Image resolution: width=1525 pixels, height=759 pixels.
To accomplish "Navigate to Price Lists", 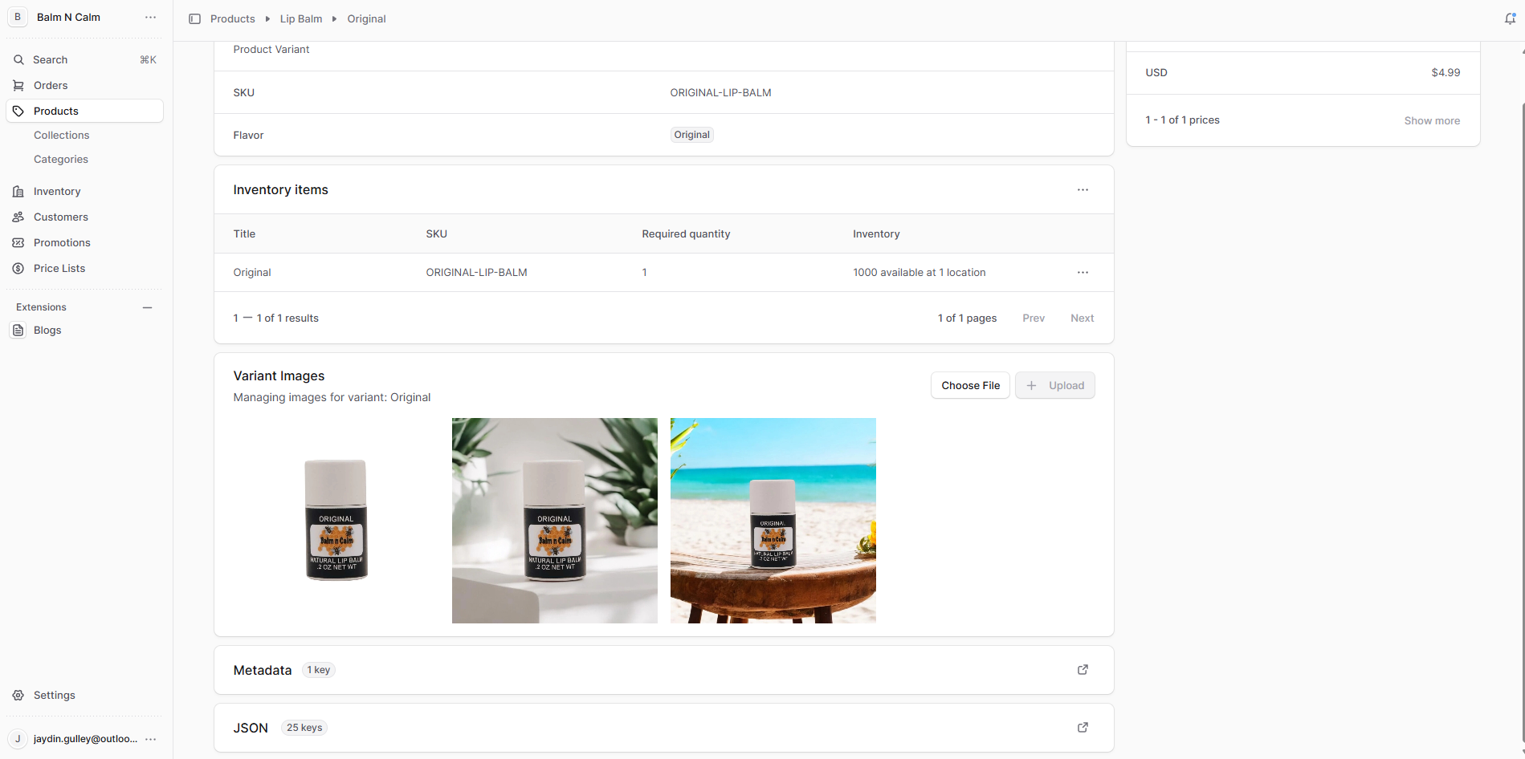I will click(x=59, y=269).
